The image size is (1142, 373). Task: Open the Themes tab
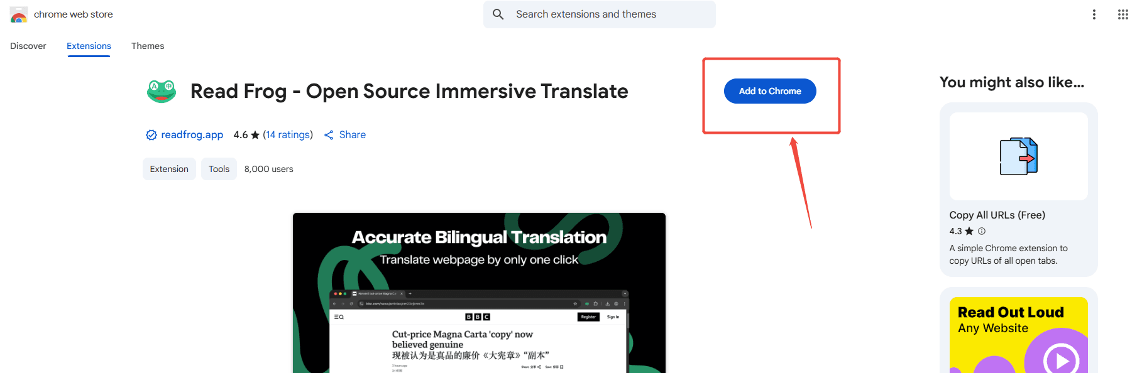tap(148, 46)
